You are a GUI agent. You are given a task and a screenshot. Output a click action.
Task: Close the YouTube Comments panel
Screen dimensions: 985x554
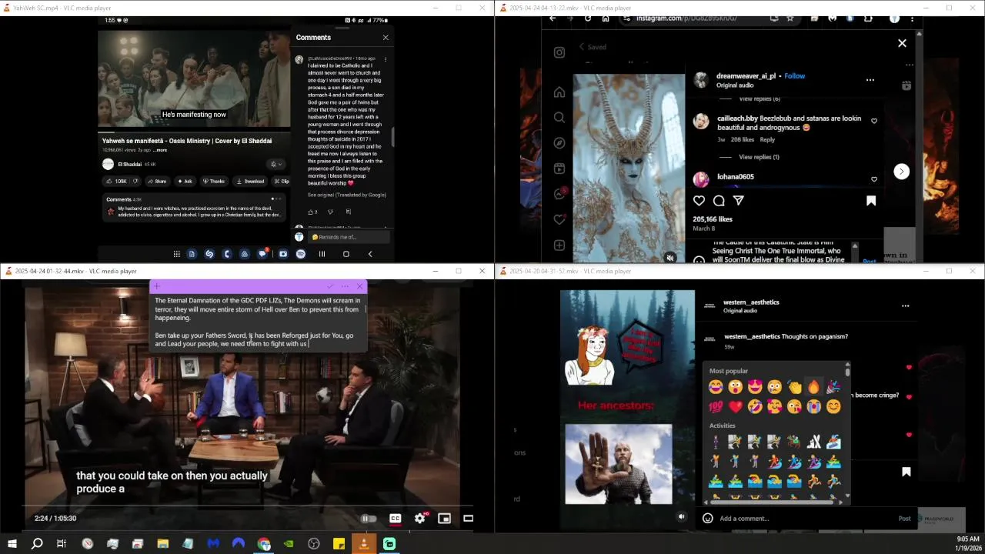(x=386, y=37)
